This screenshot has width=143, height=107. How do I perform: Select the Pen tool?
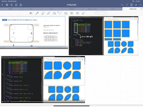tap(37, 13)
